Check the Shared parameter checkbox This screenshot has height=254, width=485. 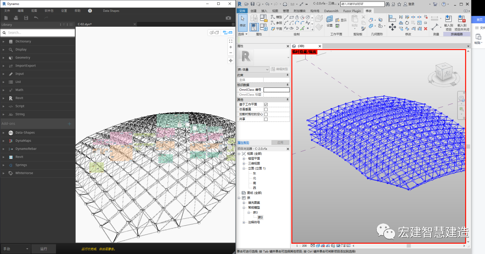point(266,119)
